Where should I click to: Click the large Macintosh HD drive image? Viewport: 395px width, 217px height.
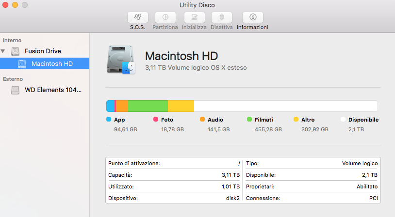(x=121, y=60)
